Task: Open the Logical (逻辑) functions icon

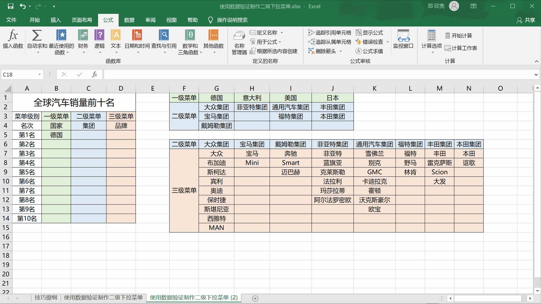Action: coord(99,39)
